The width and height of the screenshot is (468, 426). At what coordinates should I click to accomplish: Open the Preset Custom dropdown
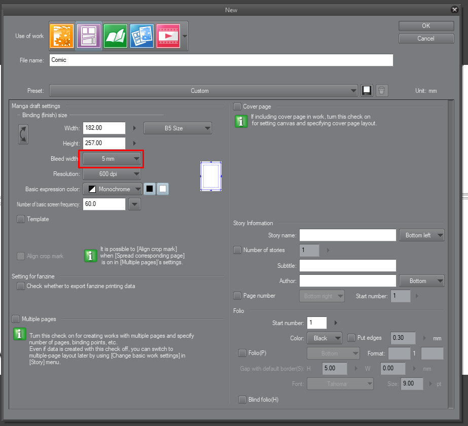click(203, 91)
